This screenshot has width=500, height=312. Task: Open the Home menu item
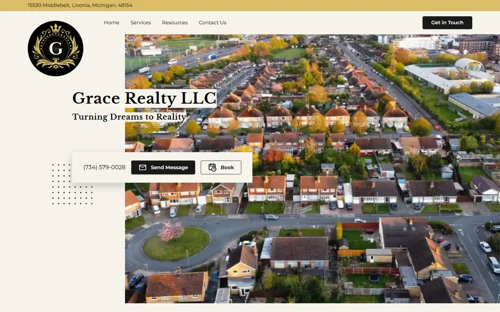point(112,22)
